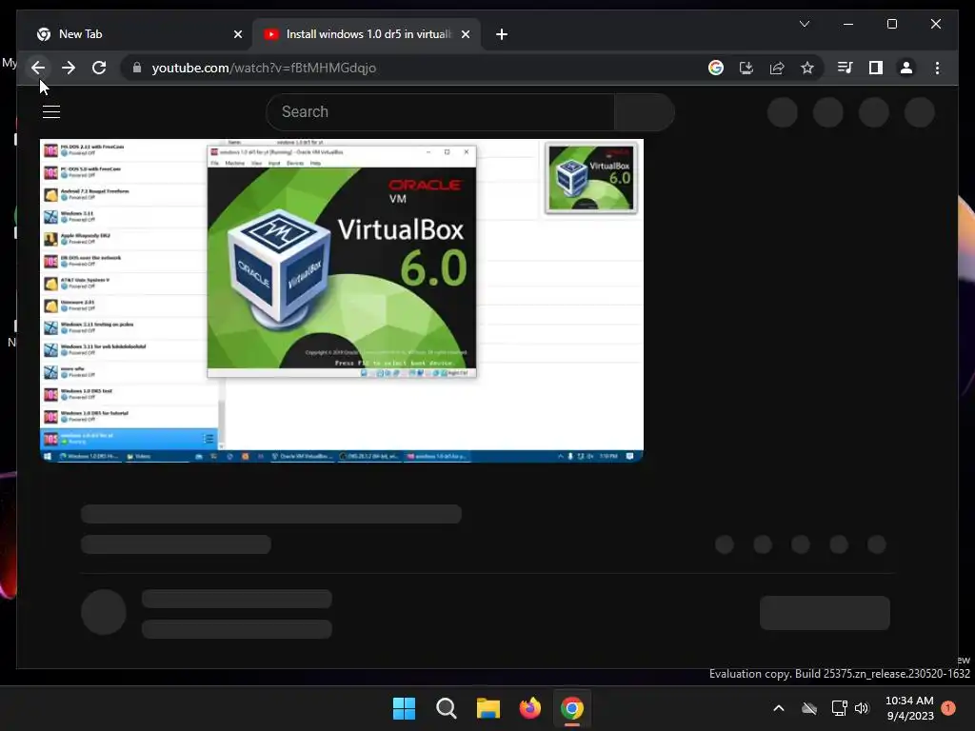Open Firefox from the taskbar
This screenshot has height=731, width=975.
(x=529, y=708)
